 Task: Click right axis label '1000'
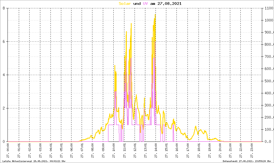(x=269, y=20)
